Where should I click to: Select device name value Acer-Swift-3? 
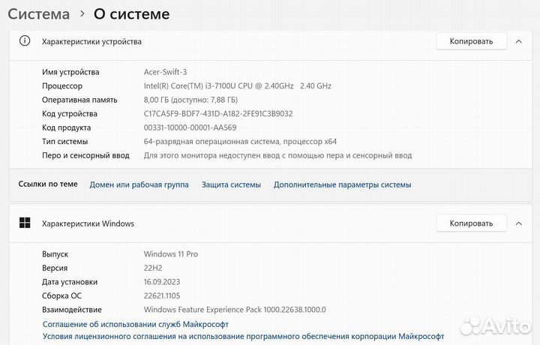pyautogui.click(x=165, y=72)
